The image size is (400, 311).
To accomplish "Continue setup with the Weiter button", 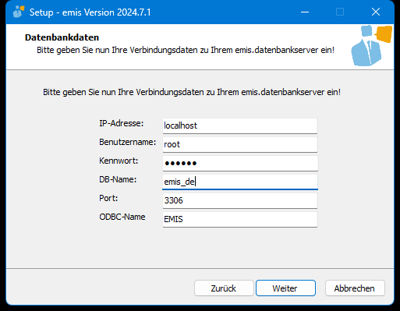I will [285, 288].
